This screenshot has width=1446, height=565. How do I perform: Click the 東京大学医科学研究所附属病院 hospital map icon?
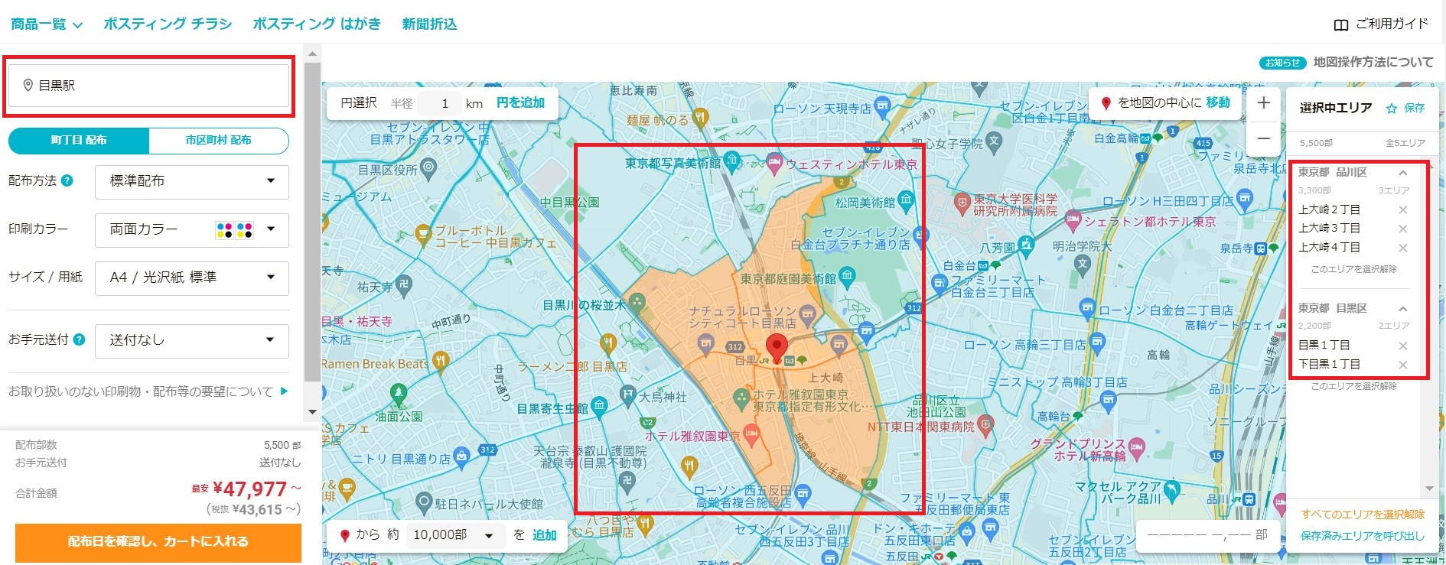962,203
